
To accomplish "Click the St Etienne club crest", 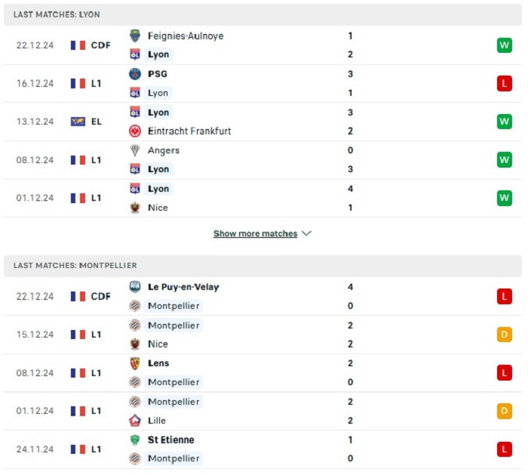I will click(x=135, y=440).
